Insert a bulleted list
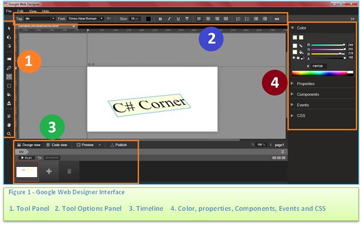The image size is (361, 225). [x=247, y=19]
